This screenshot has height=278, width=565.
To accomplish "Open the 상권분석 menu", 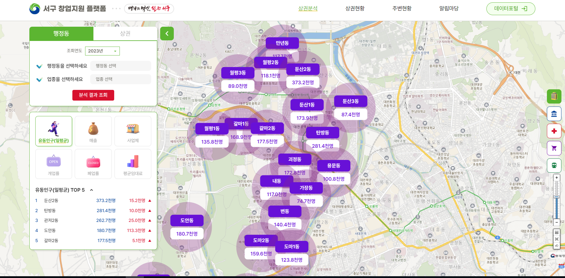I will pos(308,8).
